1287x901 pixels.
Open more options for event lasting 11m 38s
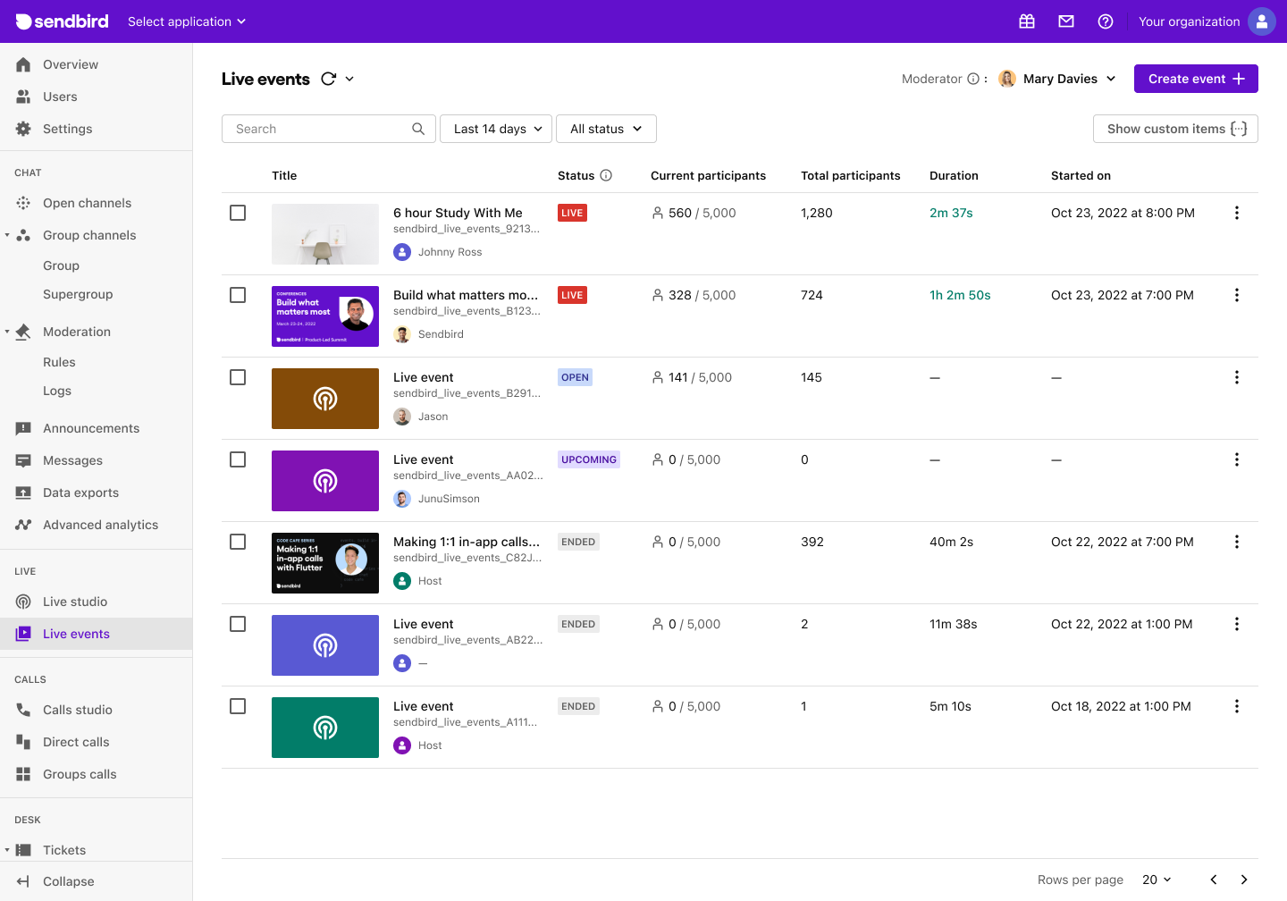point(1237,624)
